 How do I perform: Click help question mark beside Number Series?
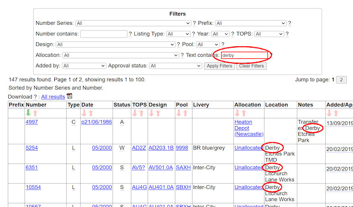[x=194, y=23]
